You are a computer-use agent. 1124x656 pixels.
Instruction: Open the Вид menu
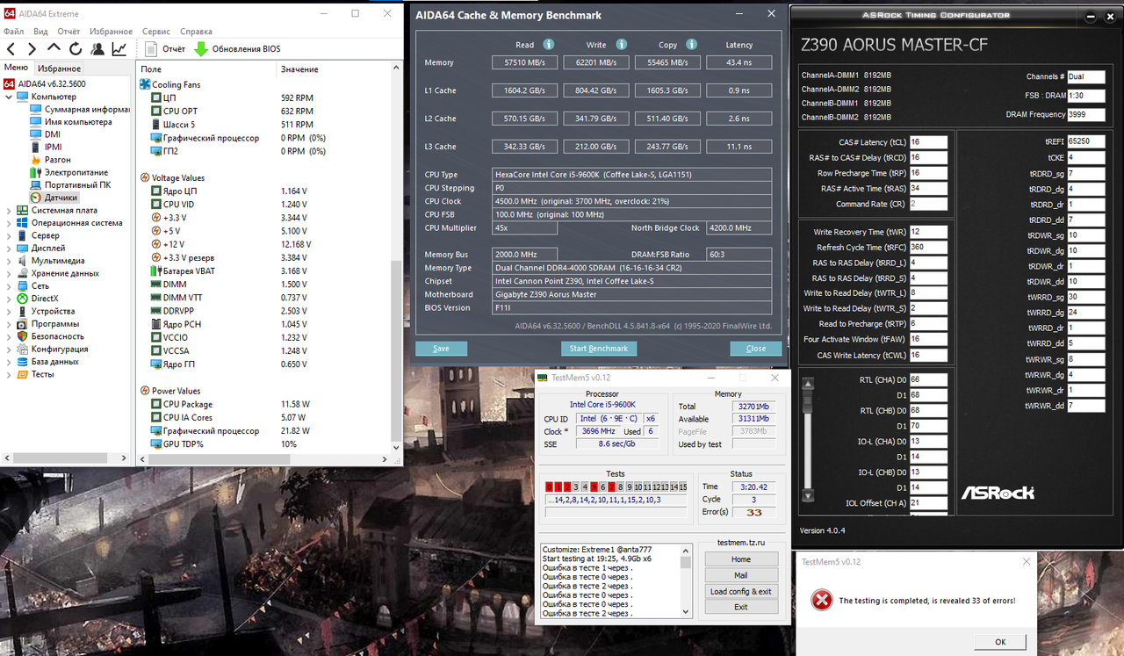tap(40, 31)
